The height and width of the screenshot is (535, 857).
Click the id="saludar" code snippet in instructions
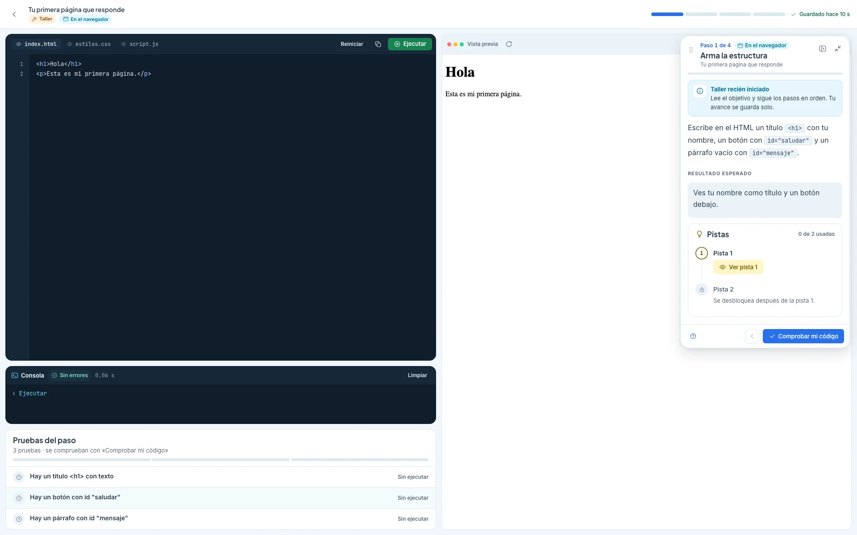(788, 140)
